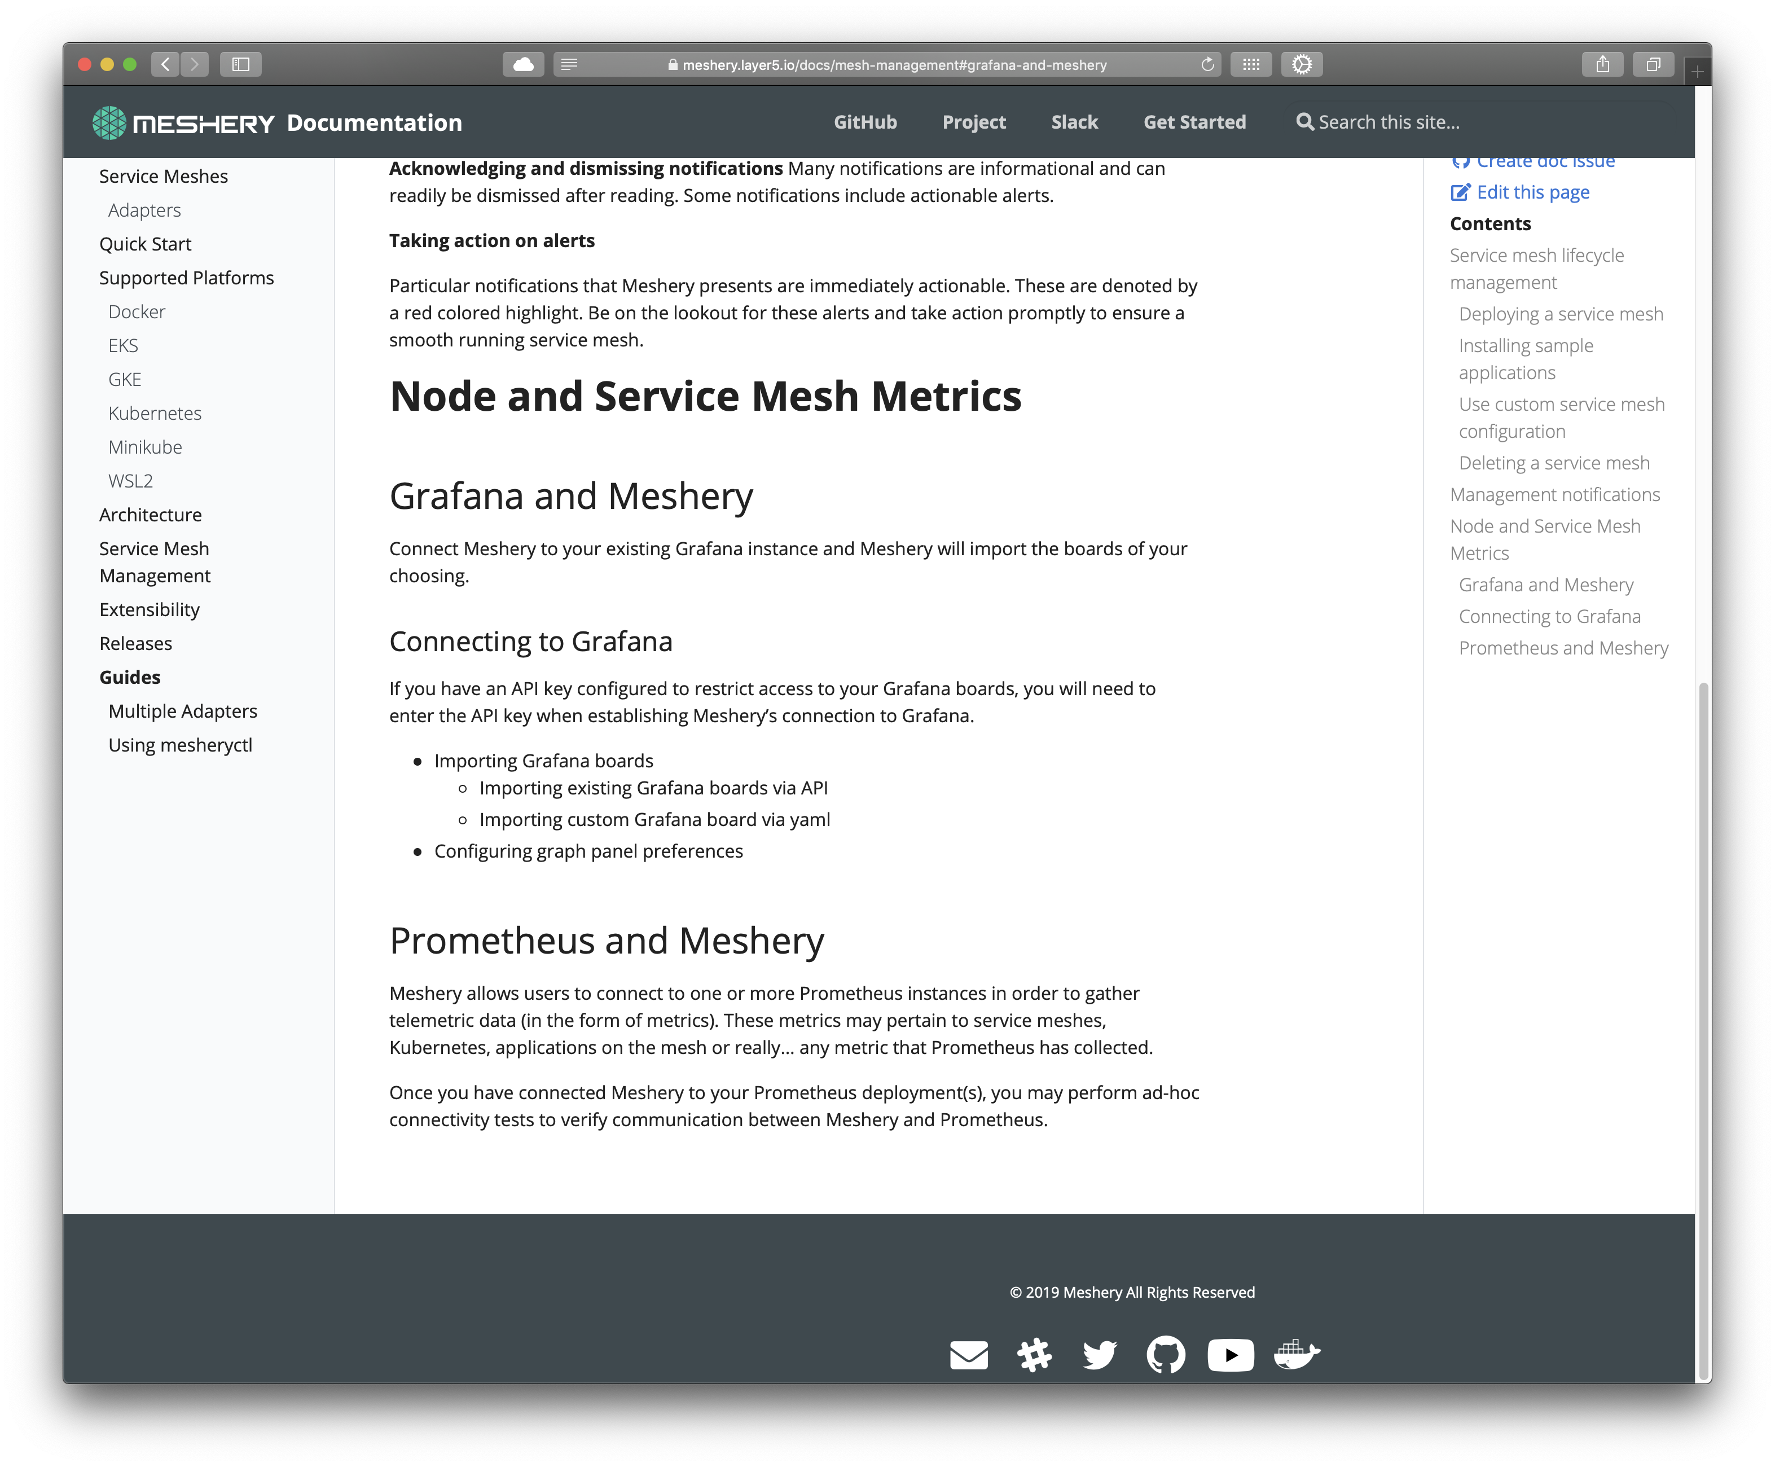Jump to Deleting a service mesh

1554,462
